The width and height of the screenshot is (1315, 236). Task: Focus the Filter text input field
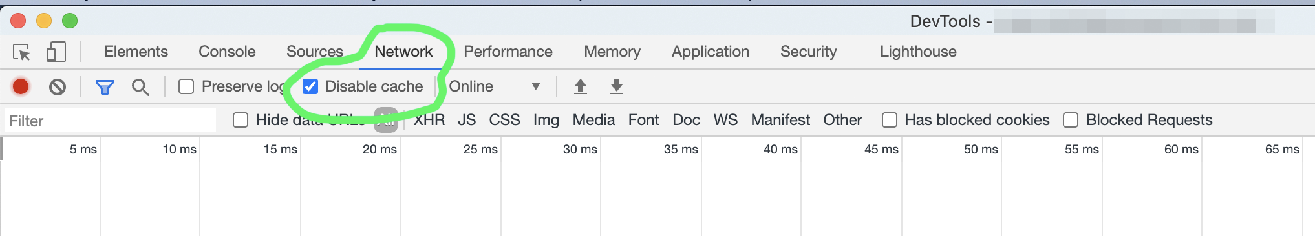[111, 121]
